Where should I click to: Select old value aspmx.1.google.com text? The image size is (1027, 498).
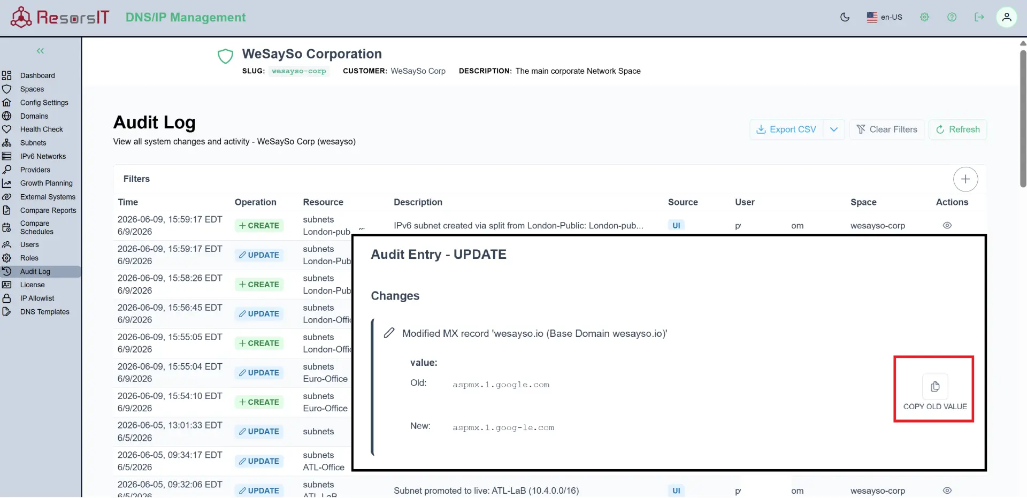point(501,385)
